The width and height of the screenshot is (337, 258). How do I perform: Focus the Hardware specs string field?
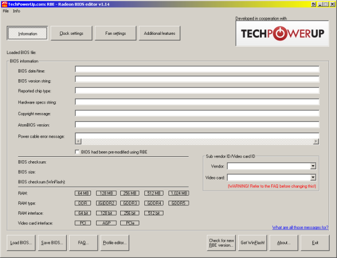click(197, 102)
